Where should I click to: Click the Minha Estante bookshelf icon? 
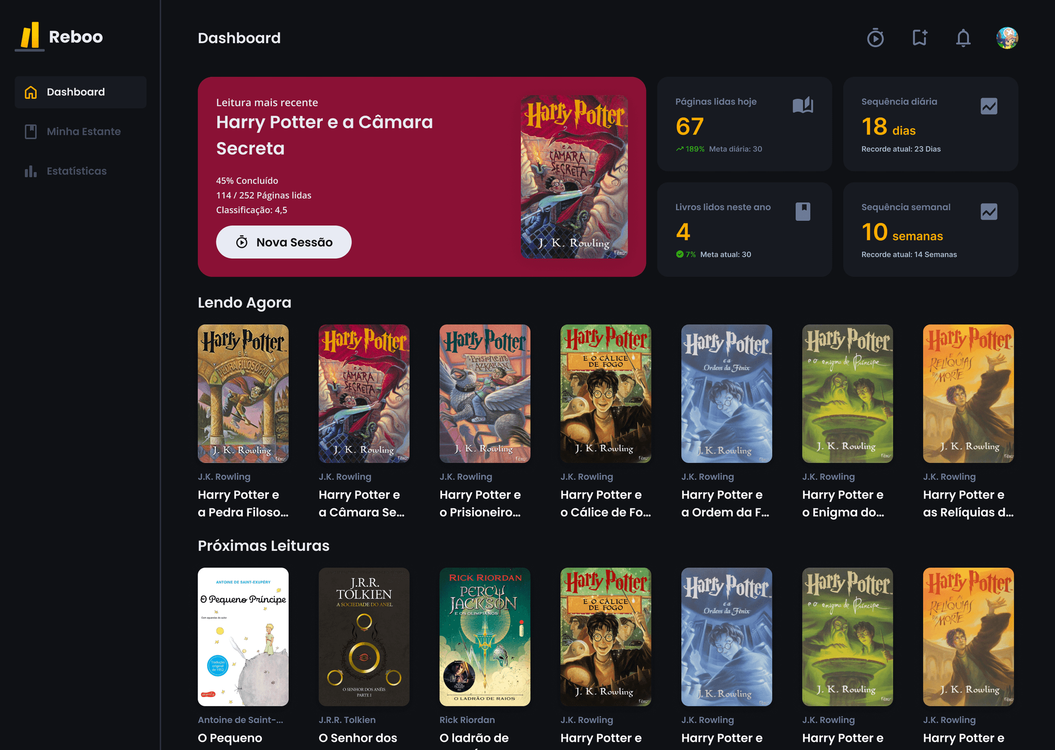point(31,131)
